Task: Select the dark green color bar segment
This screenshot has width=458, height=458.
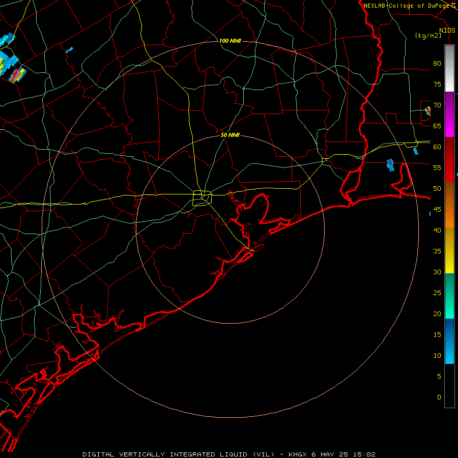Action: [449, 285]
